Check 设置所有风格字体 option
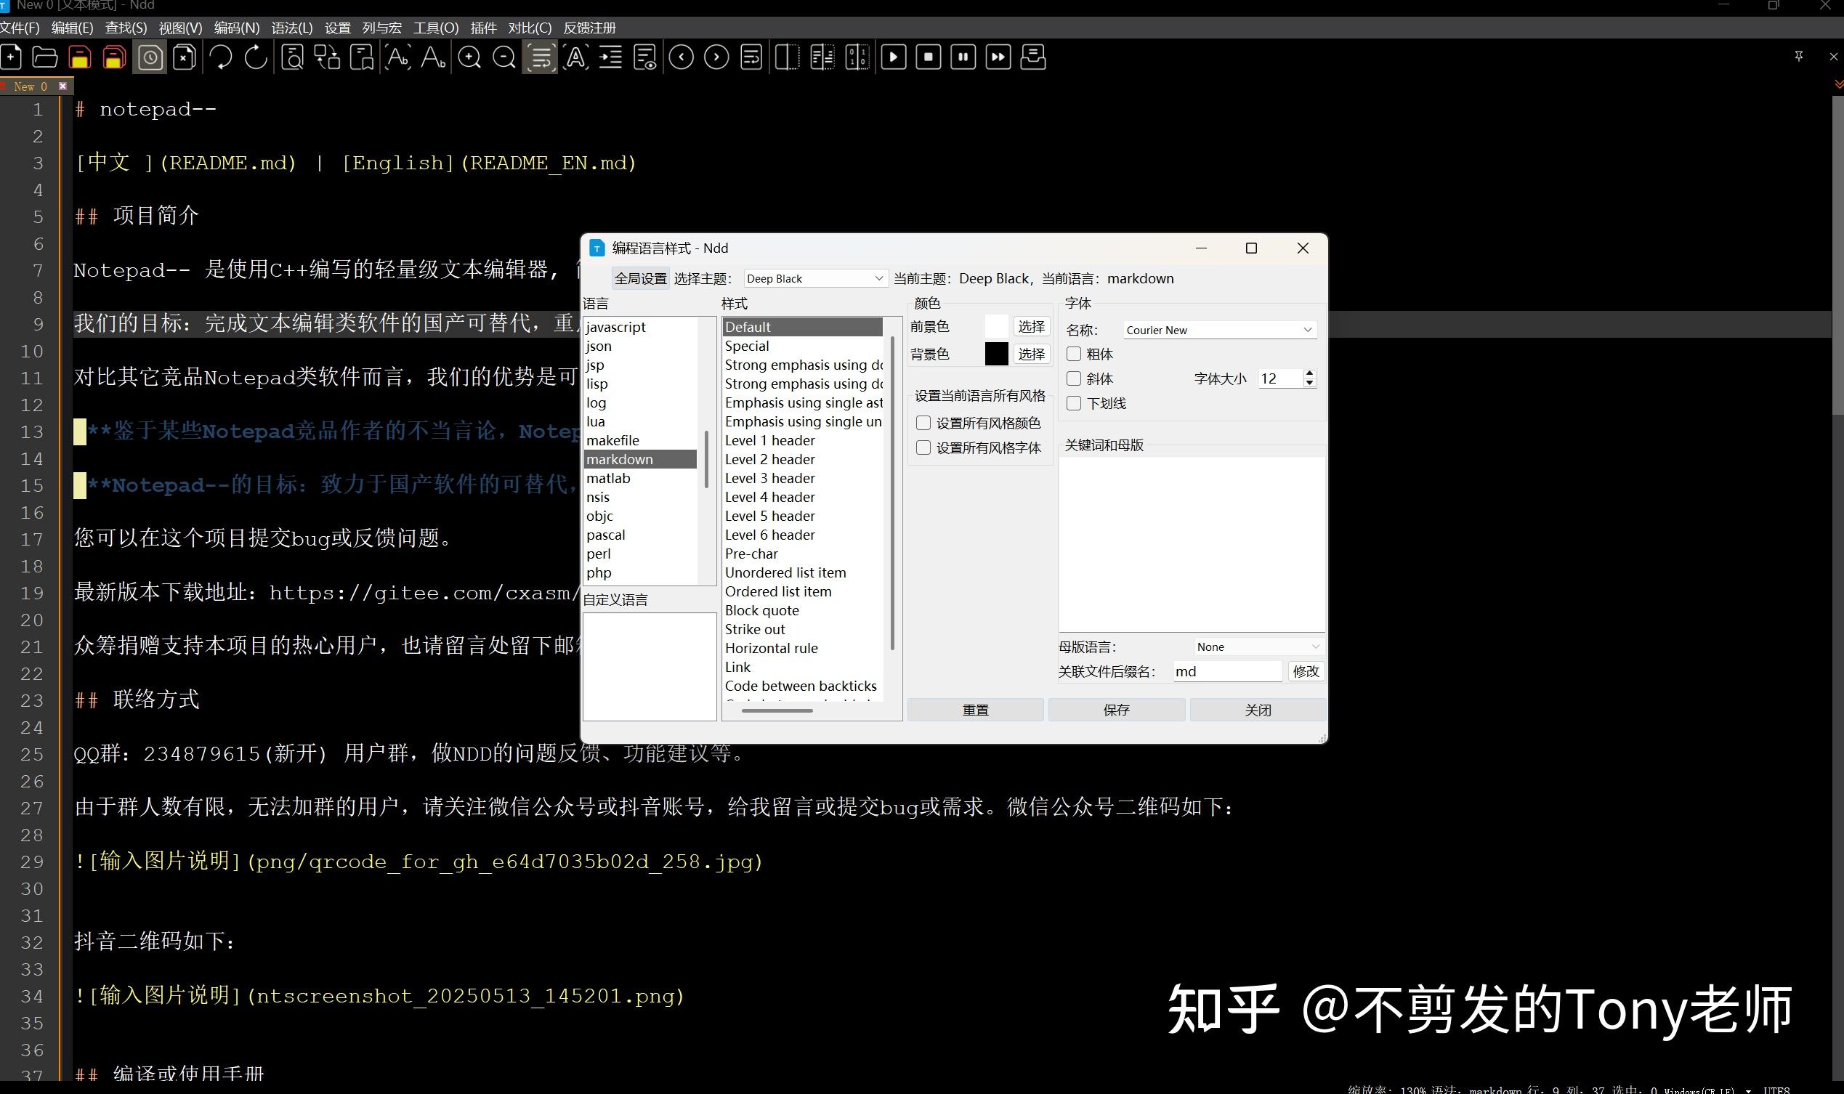The width and height of the screenshot is (1844, 1094). tap(923, 447)
